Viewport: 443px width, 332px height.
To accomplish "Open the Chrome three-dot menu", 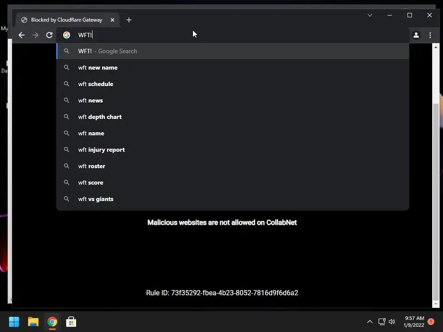I will [x=430, y=35].
